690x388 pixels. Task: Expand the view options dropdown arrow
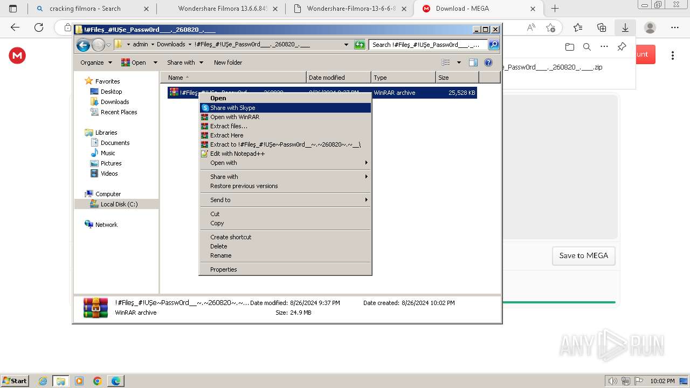pyautogui.click(x=459, y=63)
